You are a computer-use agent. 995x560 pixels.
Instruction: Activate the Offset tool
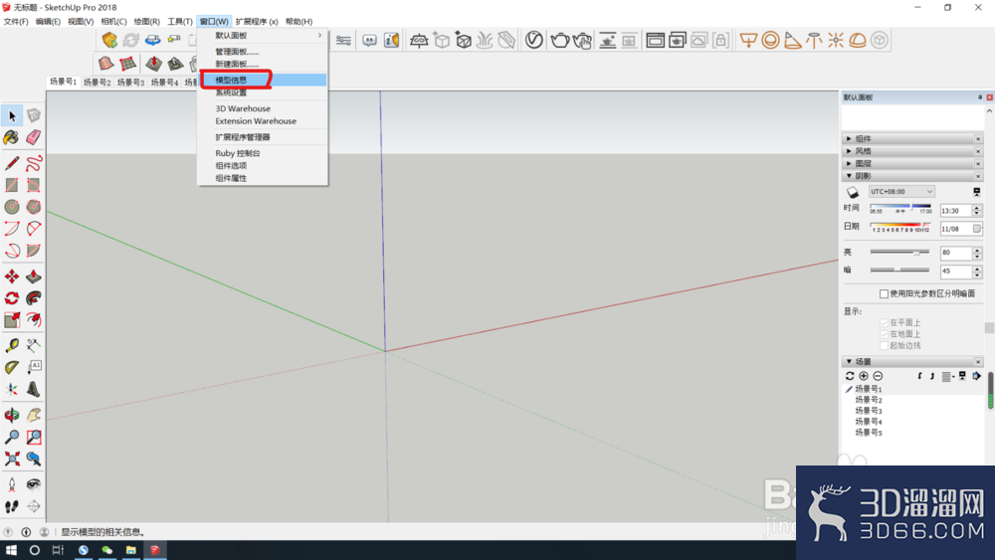pos(34,319)
